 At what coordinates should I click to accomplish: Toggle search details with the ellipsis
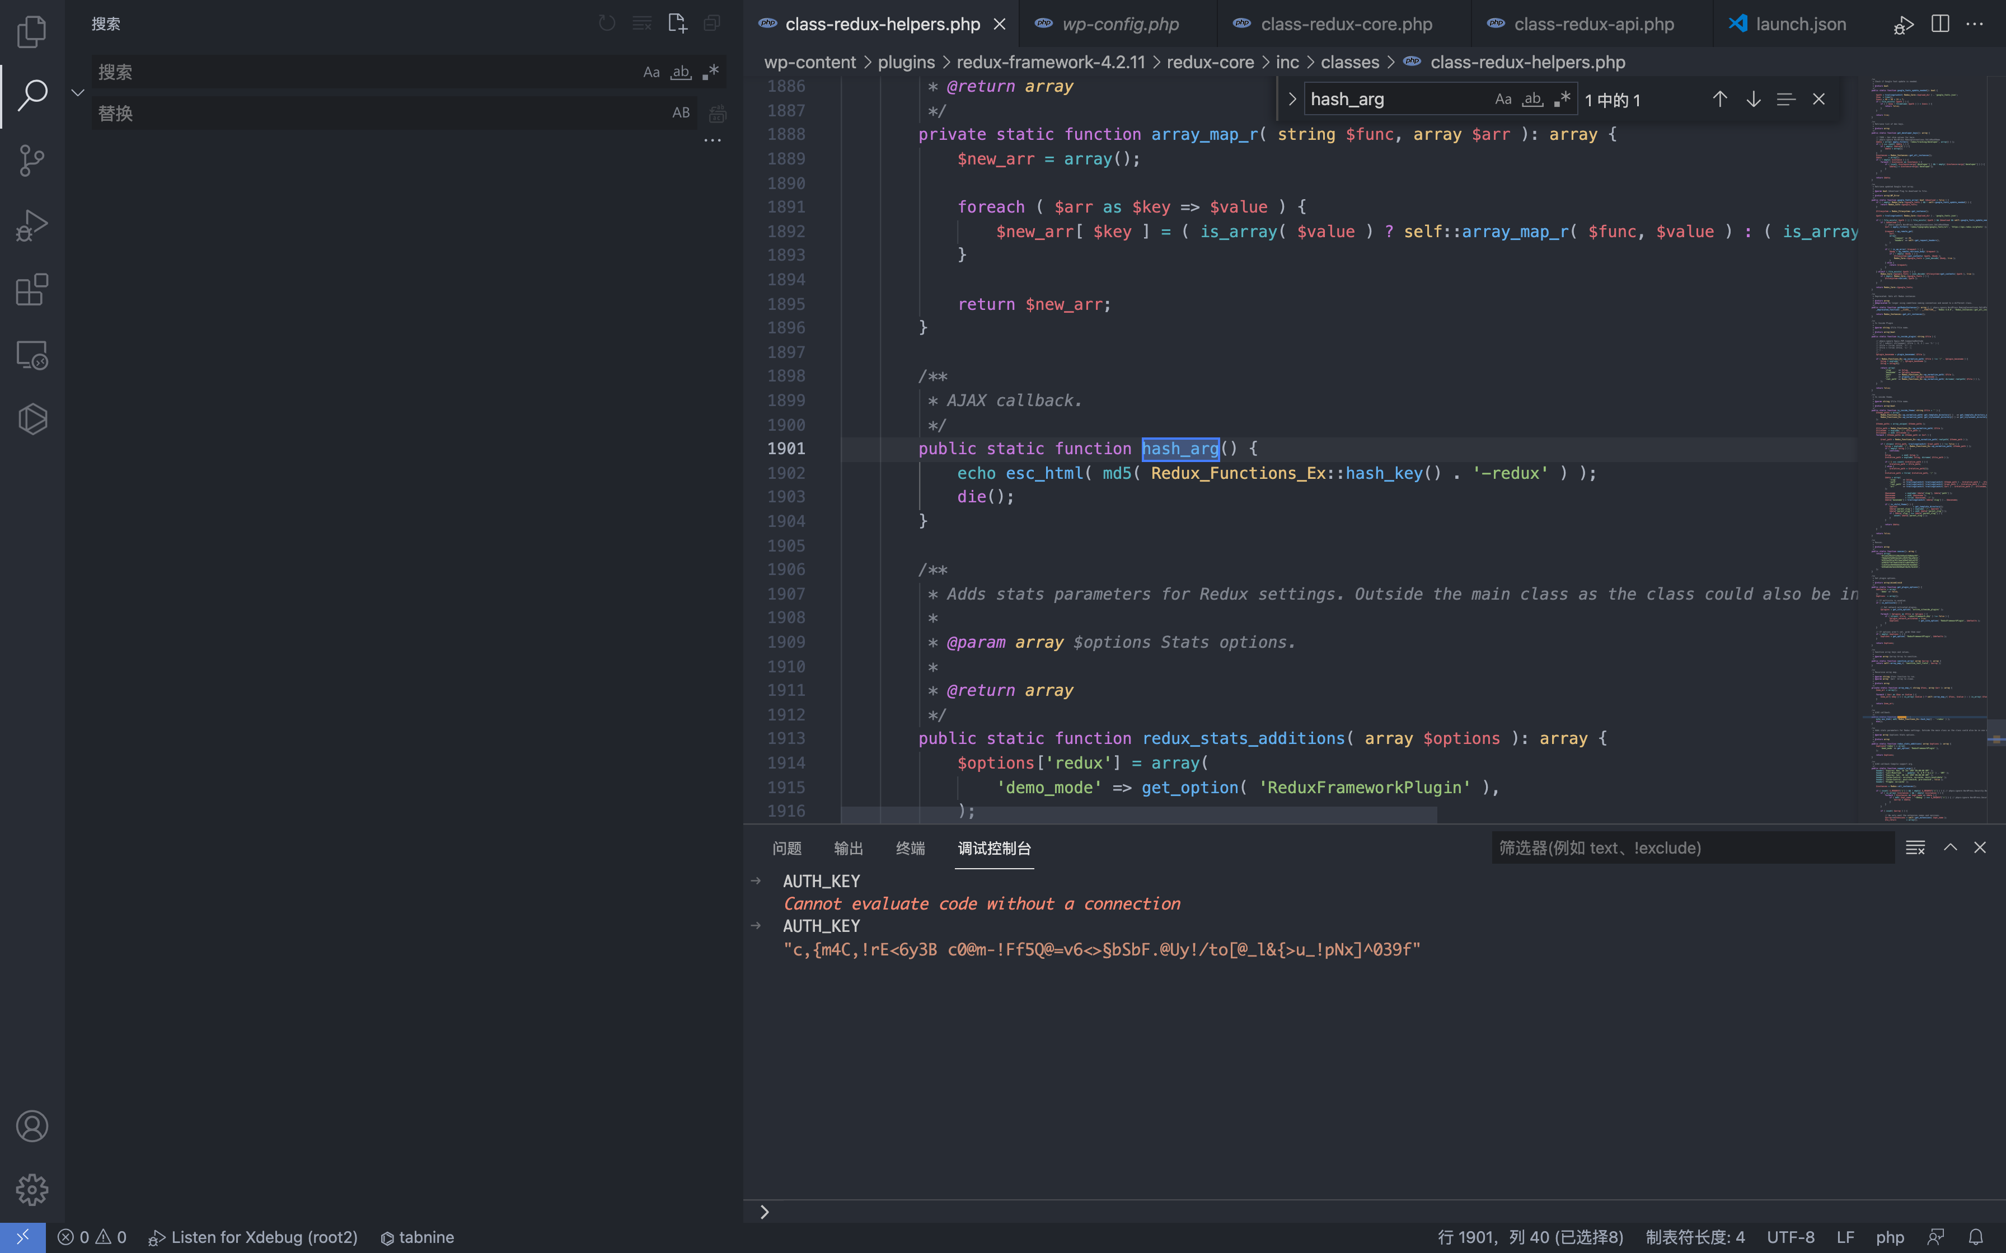712,141
